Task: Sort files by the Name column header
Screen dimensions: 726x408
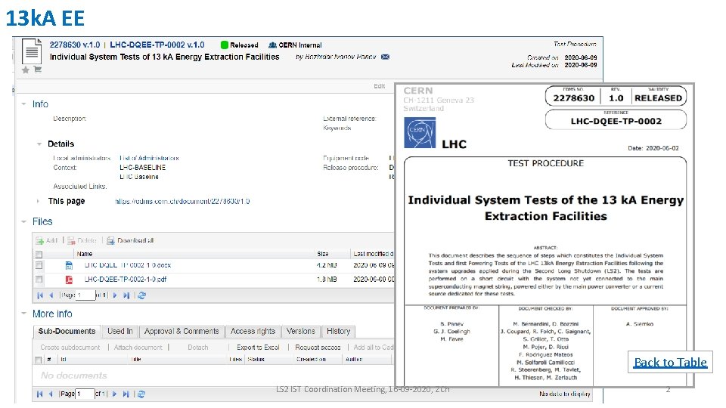Action: pos(84,254)
